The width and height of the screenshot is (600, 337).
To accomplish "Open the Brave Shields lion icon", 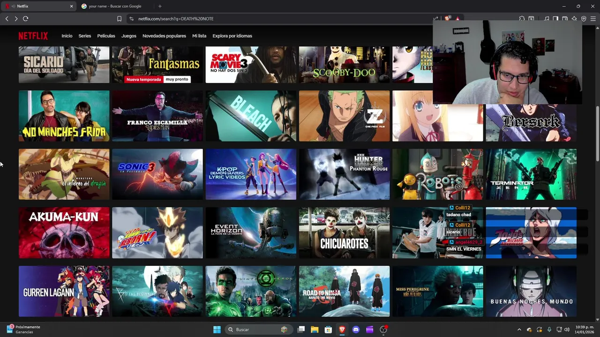I will [447, 19].
